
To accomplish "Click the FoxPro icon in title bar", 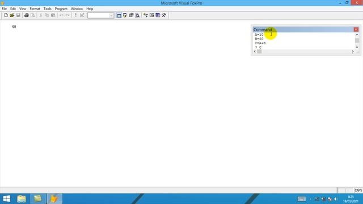I will (2, 3).
